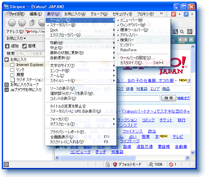Toggle the 標準ツールバー(D) checked item

coord(143,30)
